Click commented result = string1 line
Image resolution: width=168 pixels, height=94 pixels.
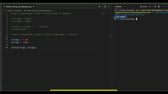tap(29, 27)
